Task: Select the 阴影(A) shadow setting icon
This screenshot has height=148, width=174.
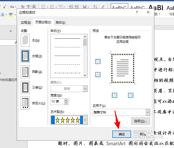Action: click(25, 72)
